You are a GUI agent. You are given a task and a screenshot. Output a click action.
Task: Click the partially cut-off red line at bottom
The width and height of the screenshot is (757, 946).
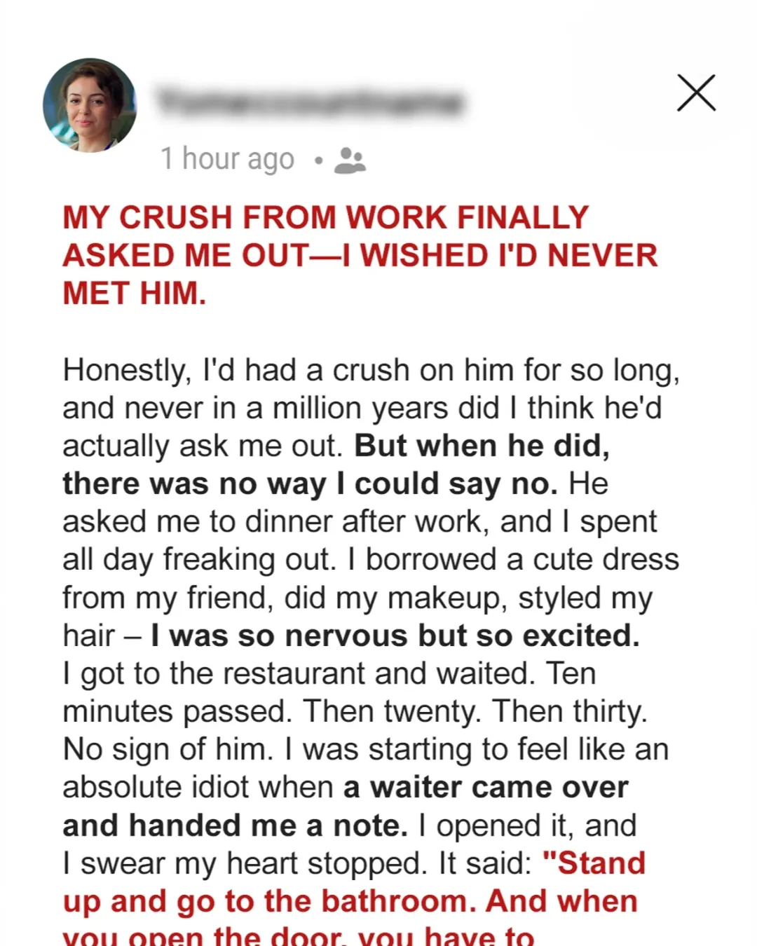point(299,936)
